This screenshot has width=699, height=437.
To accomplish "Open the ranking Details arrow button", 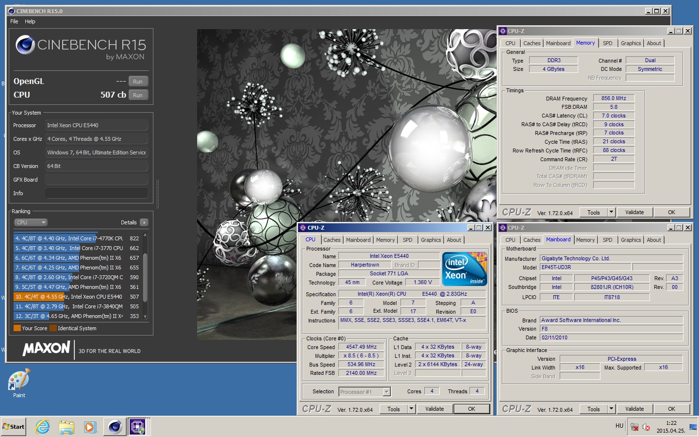I will coord(144,222).
